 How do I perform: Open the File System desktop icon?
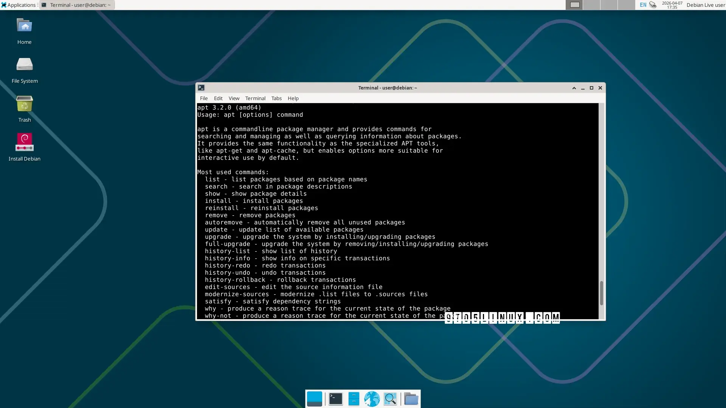pyautogui.click(x=25, y=65)
